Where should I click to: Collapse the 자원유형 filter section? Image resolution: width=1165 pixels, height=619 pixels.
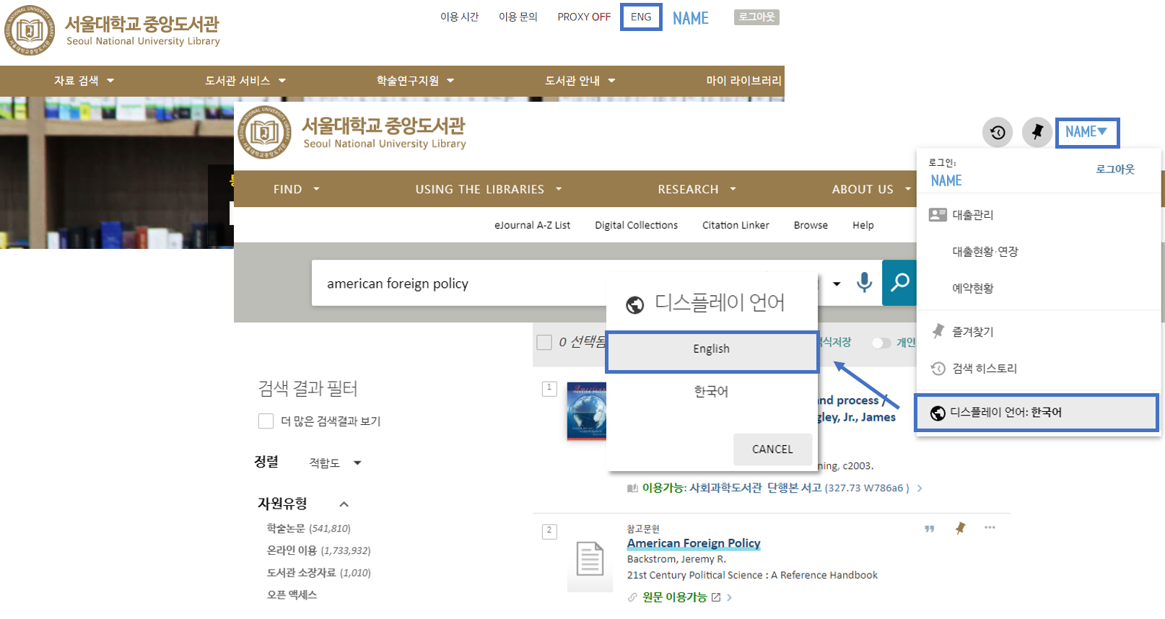pyautogui.click(x=344, y=504)
